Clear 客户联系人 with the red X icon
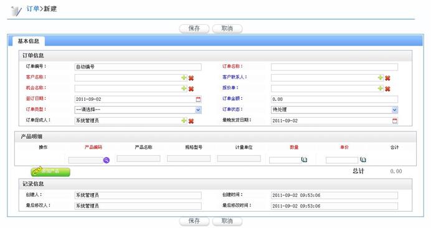 (387, 78)
